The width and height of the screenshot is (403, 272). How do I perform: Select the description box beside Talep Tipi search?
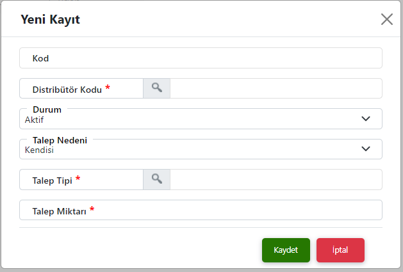(276, 180)
